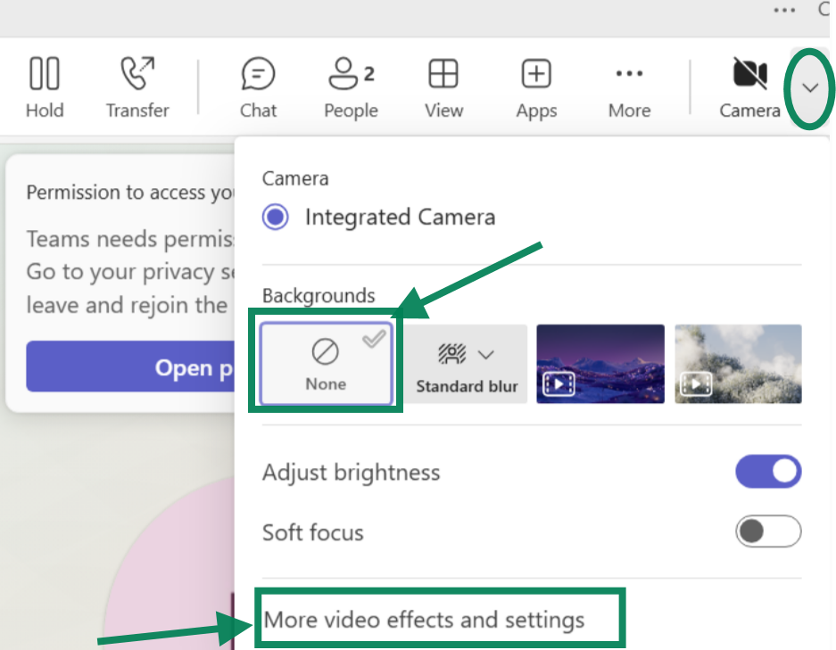
Task: Click the ellipsis in the title bar
Action: point(784,10)
